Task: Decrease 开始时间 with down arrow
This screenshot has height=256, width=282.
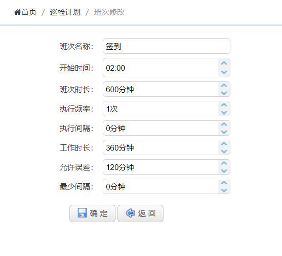Action: pyautogui.click(x=224, y=72)
